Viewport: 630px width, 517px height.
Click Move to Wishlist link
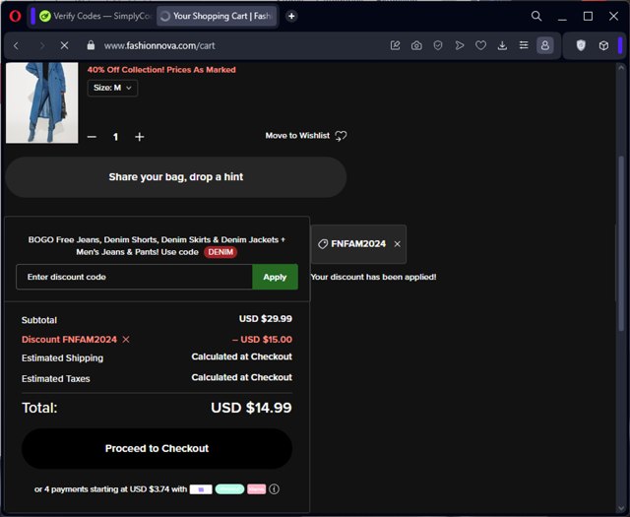coord(297,136)
